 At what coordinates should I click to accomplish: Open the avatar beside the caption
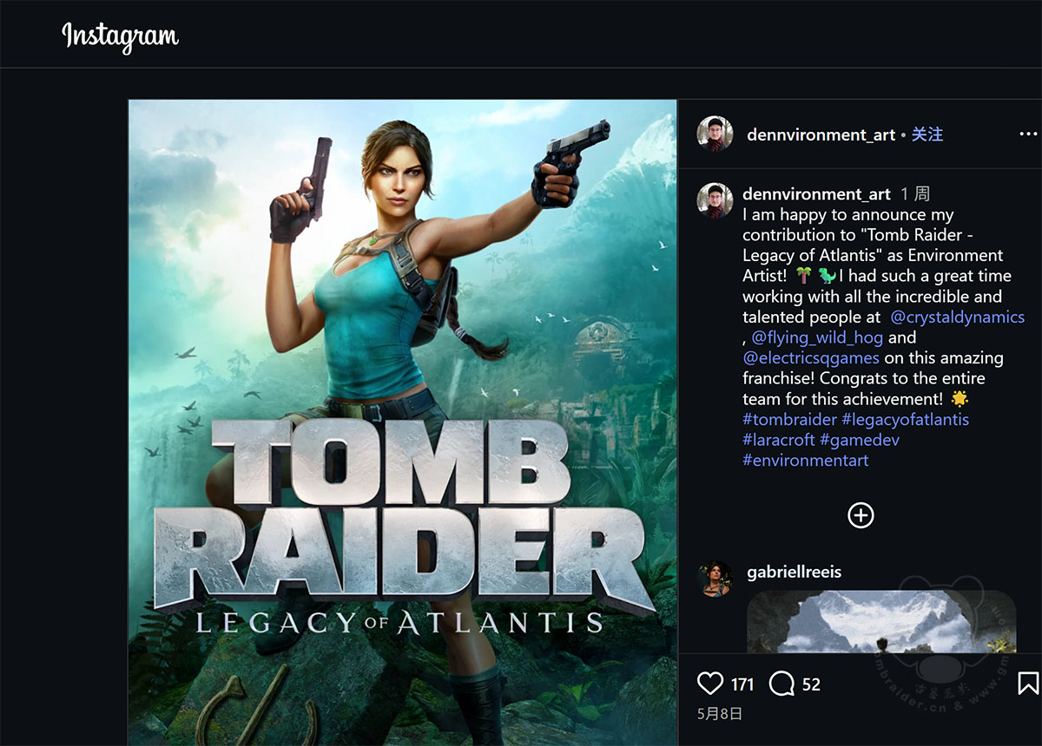pos(715,200)
